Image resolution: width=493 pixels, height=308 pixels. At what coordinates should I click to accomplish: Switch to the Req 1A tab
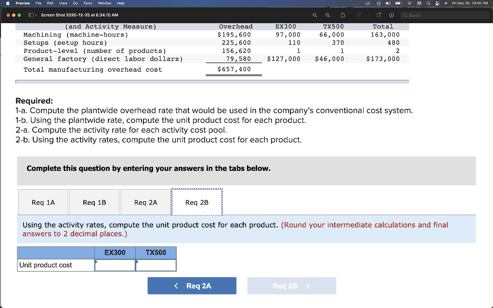(x=43, y=202)
